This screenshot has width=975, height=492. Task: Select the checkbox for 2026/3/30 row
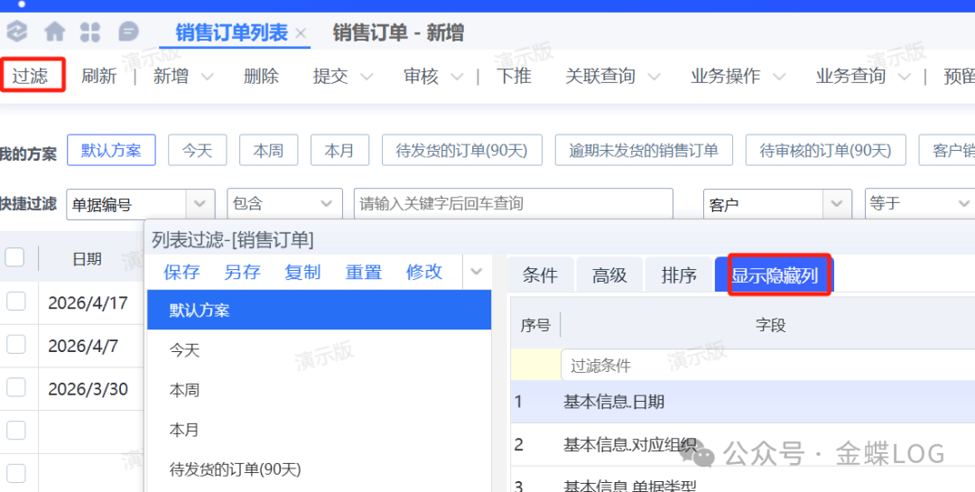click(x=16, y=388)
